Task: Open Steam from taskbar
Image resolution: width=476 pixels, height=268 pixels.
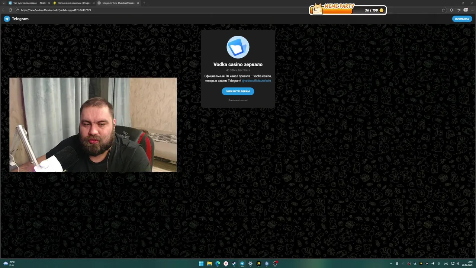Action: [234, 264]
